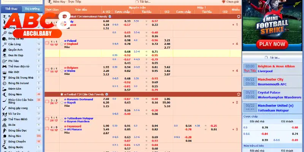Image resolution: width=304 pixels, height=152 pixels.
Task: Select 0.98 handicap odds for e-Poland
Action: [x=127, y=40]
